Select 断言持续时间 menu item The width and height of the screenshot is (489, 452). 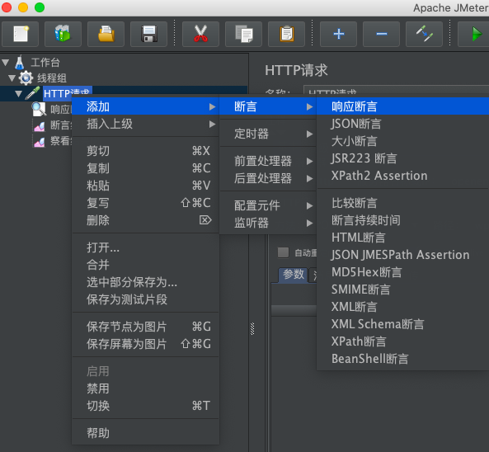pos(403,220)
